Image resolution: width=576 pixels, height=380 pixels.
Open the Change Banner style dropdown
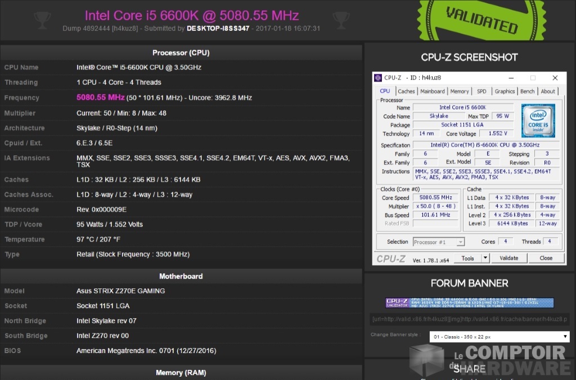pos(499,337)
